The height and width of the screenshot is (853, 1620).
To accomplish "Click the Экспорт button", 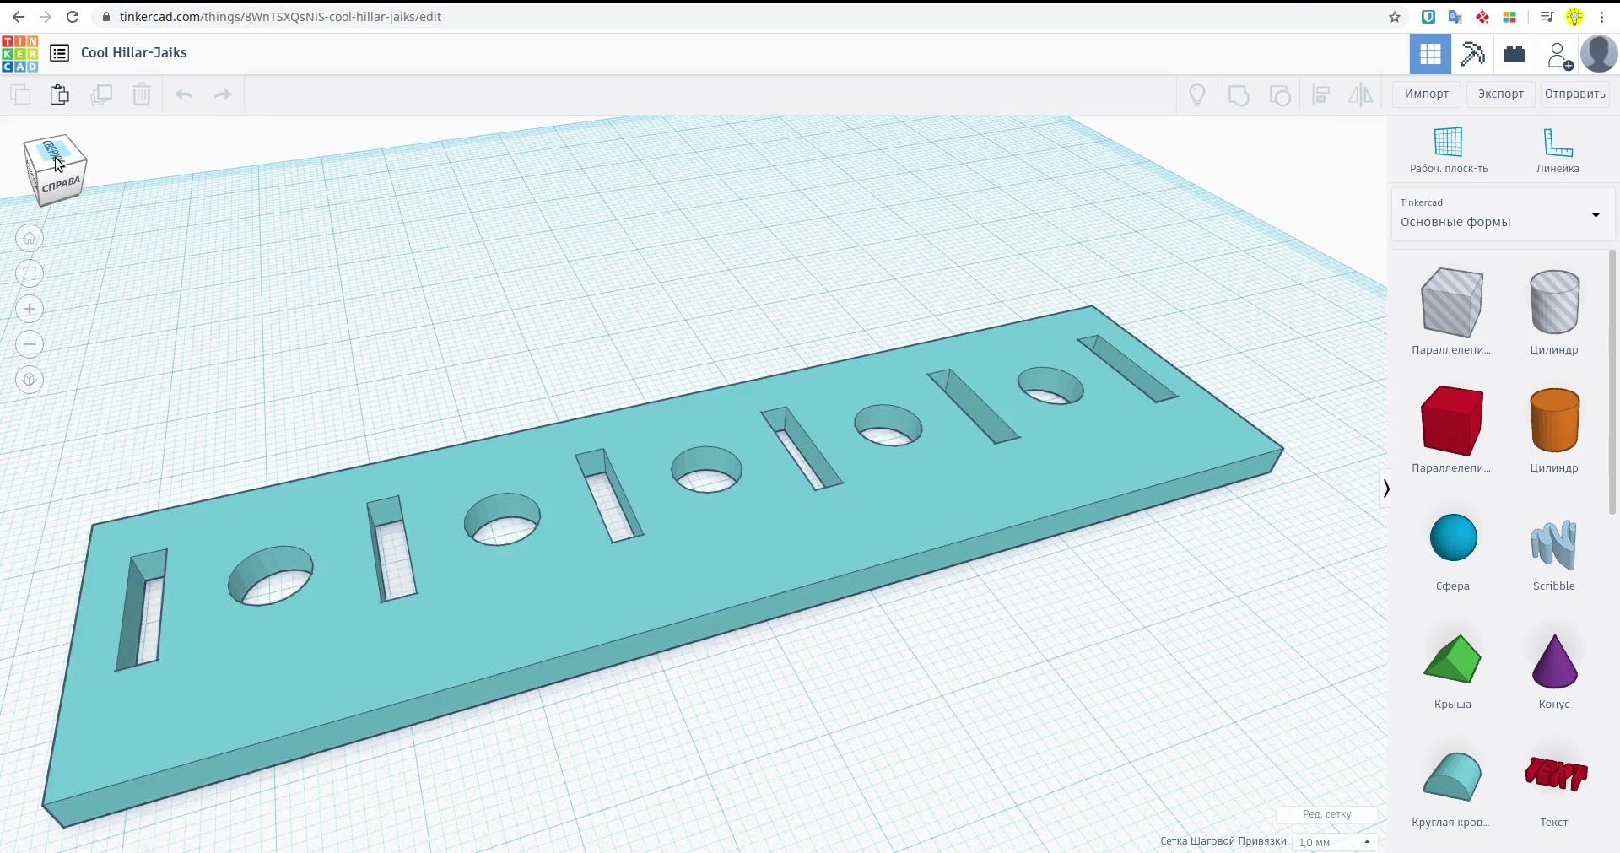I will point(1501,94).
